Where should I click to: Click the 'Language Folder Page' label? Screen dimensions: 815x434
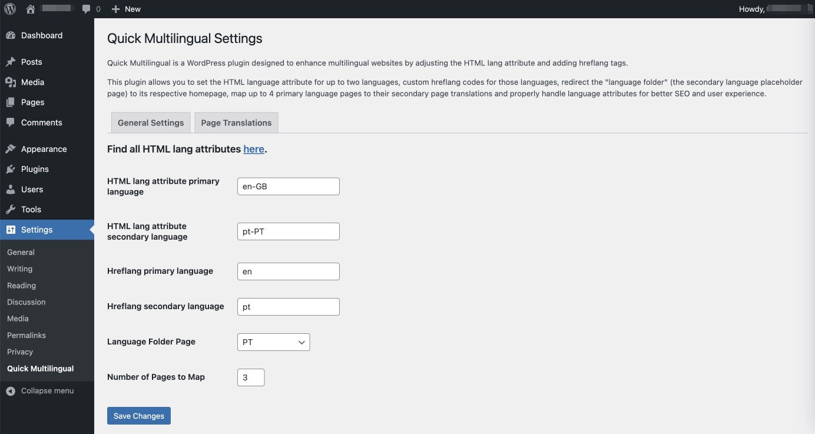151,342
